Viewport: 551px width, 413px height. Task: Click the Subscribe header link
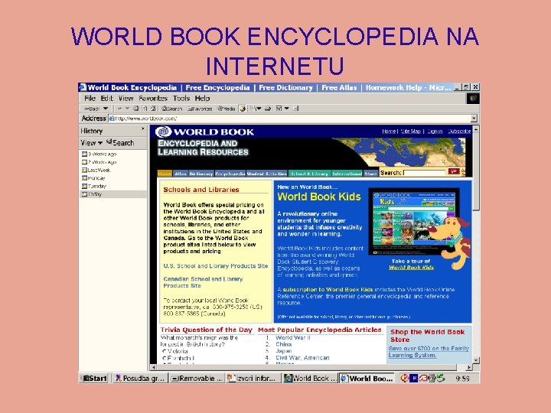(459, 132)
